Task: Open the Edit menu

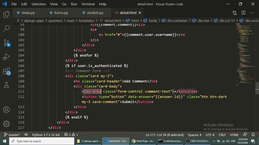Action: point(24,4)
